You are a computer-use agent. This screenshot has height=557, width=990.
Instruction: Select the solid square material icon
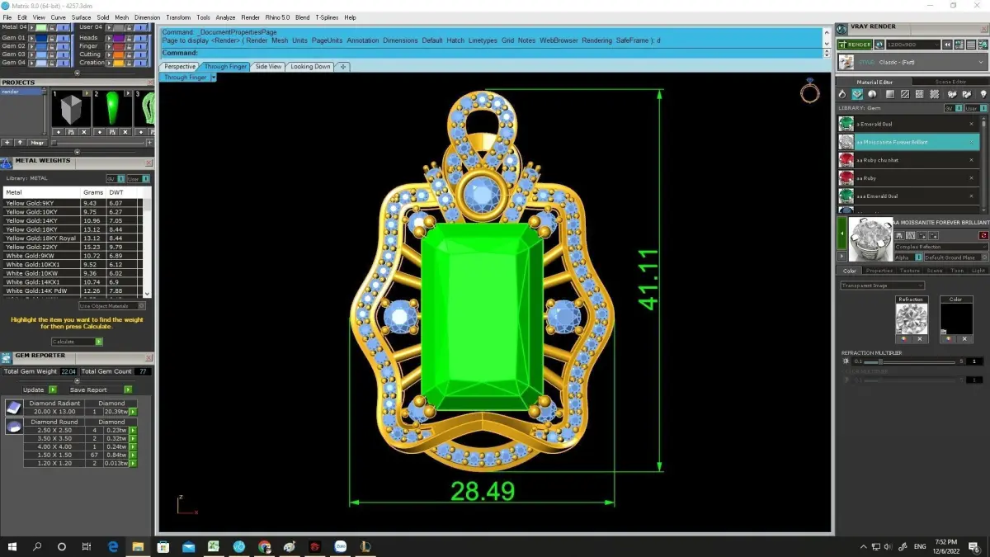coord(890,95)
